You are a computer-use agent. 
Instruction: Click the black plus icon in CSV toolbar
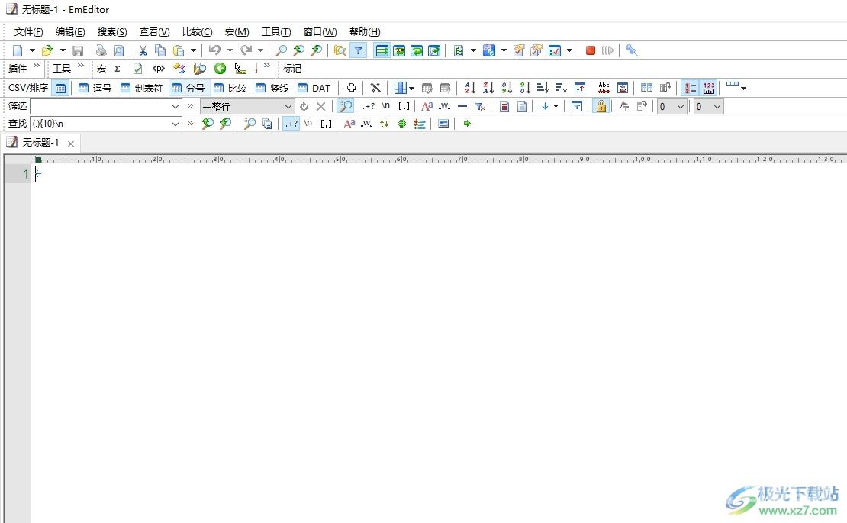[x=352, y=88]
